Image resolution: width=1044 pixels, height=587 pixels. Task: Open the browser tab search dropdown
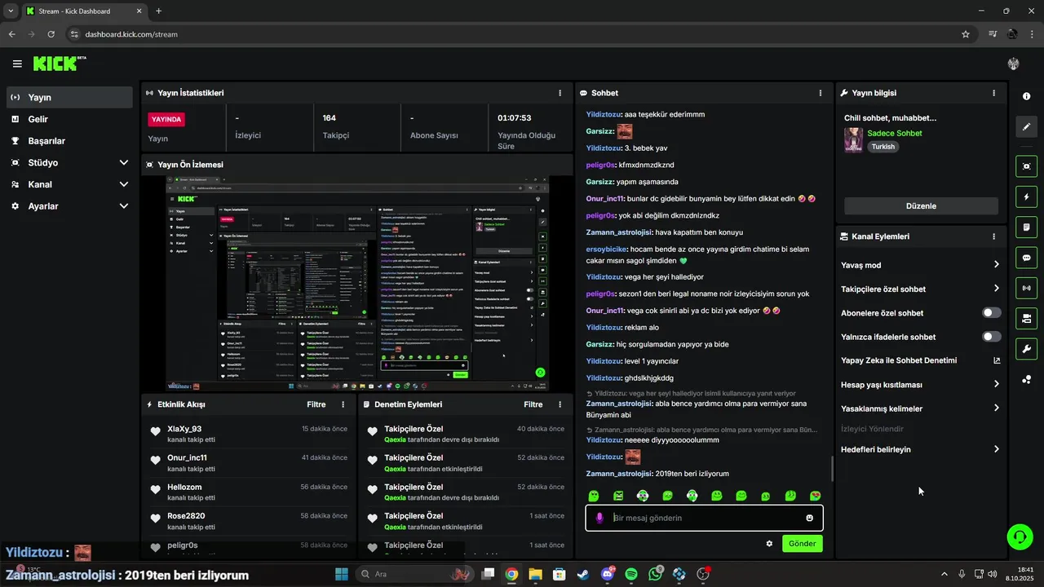[11, 11]
